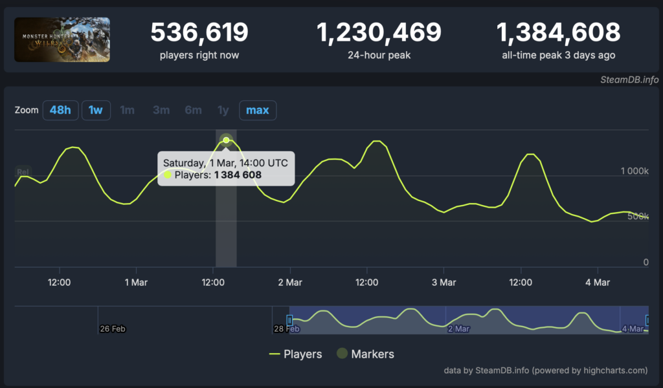Choose the 1y zoom option
Viewport: 663px width, 388px height.
(x=223, y=110)
